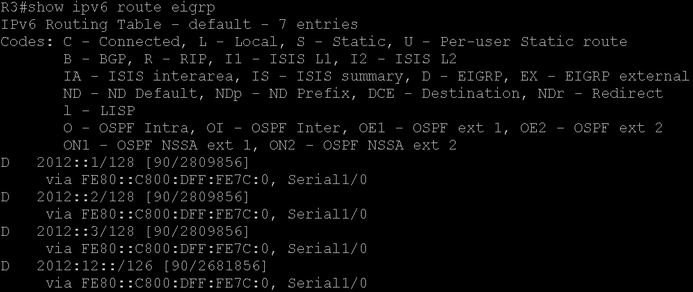
Task: Click the route entry 2012::2/128
Action: coord(85,197)
